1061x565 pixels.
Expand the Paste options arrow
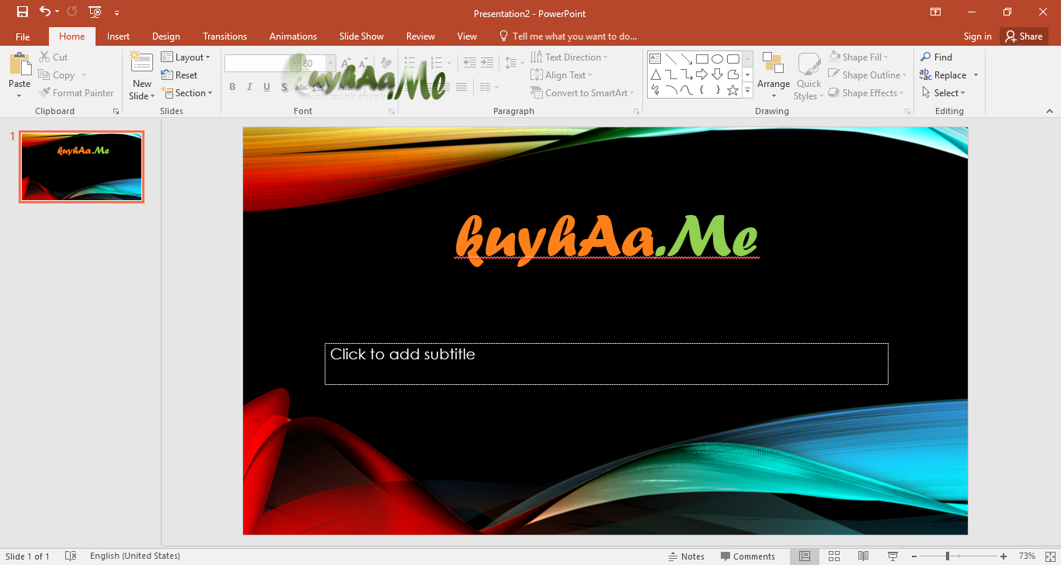click(x=19, y=95)
